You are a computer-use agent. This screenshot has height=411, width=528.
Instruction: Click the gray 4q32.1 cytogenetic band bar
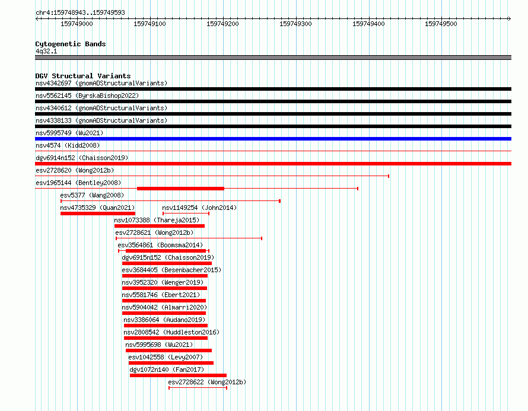pyautogui.click(x=273, y=58)
